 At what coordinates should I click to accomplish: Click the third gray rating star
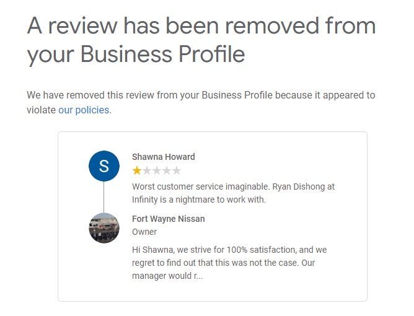157,170
